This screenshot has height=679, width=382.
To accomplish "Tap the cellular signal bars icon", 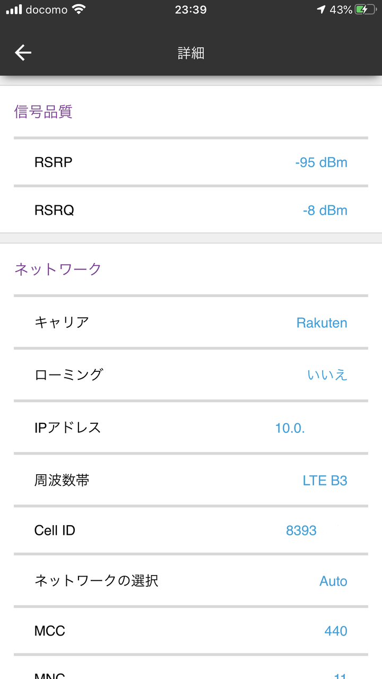I will tap(14, 10).
